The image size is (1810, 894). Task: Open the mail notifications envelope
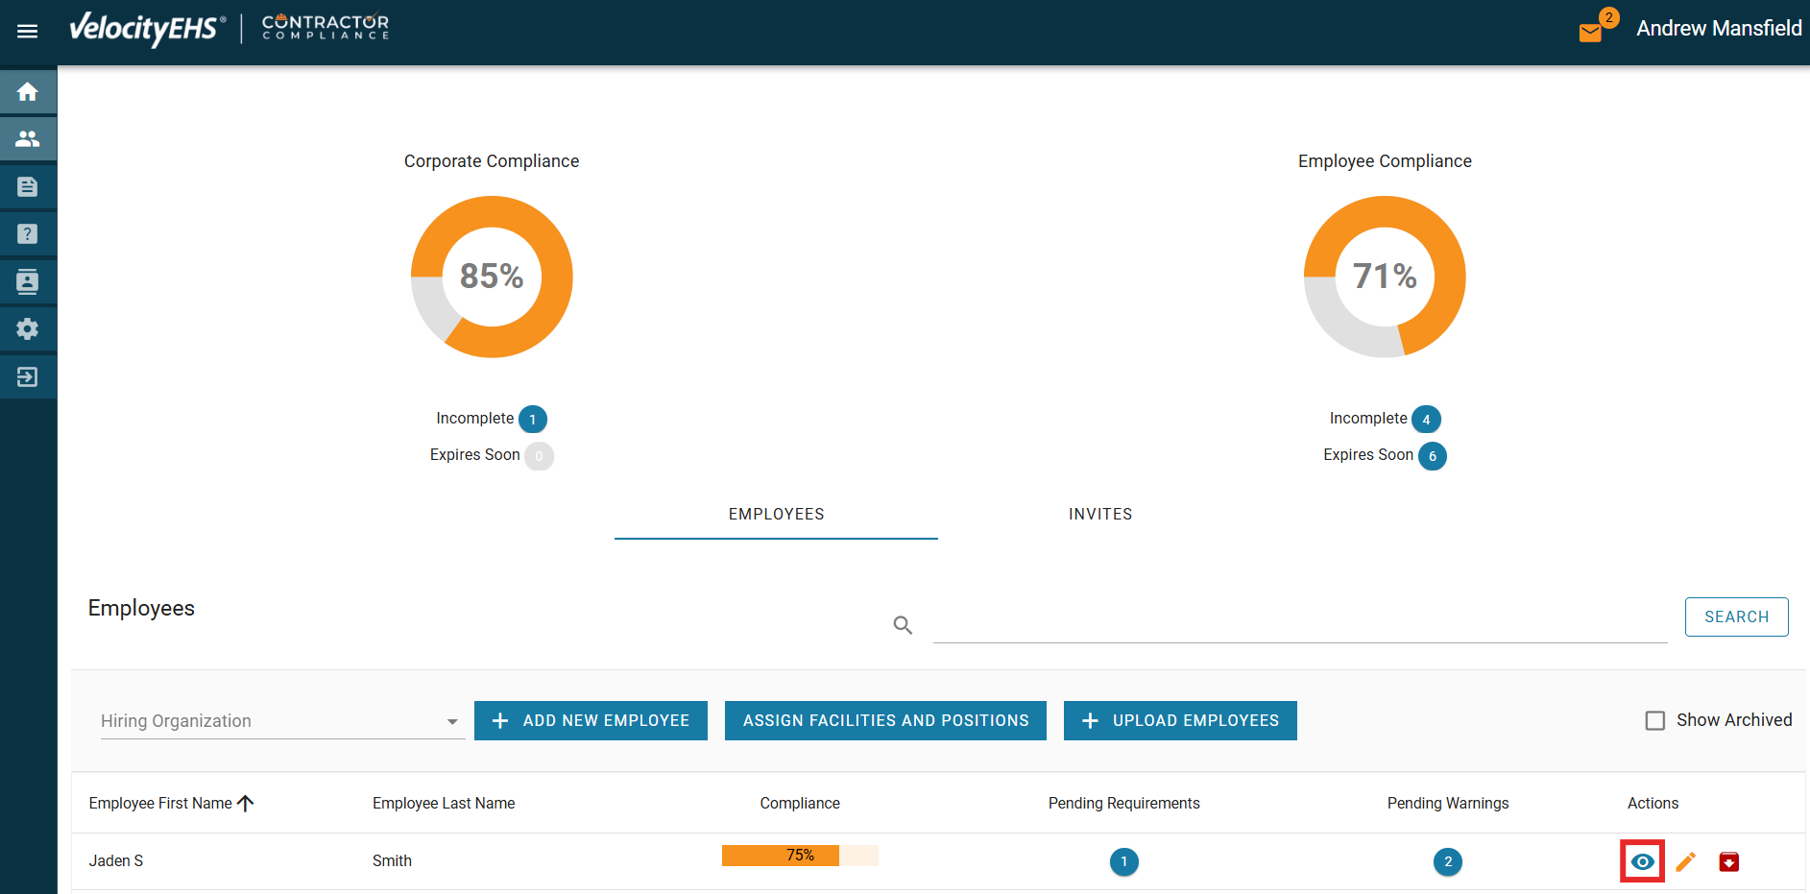click(x=1590, y=33)
